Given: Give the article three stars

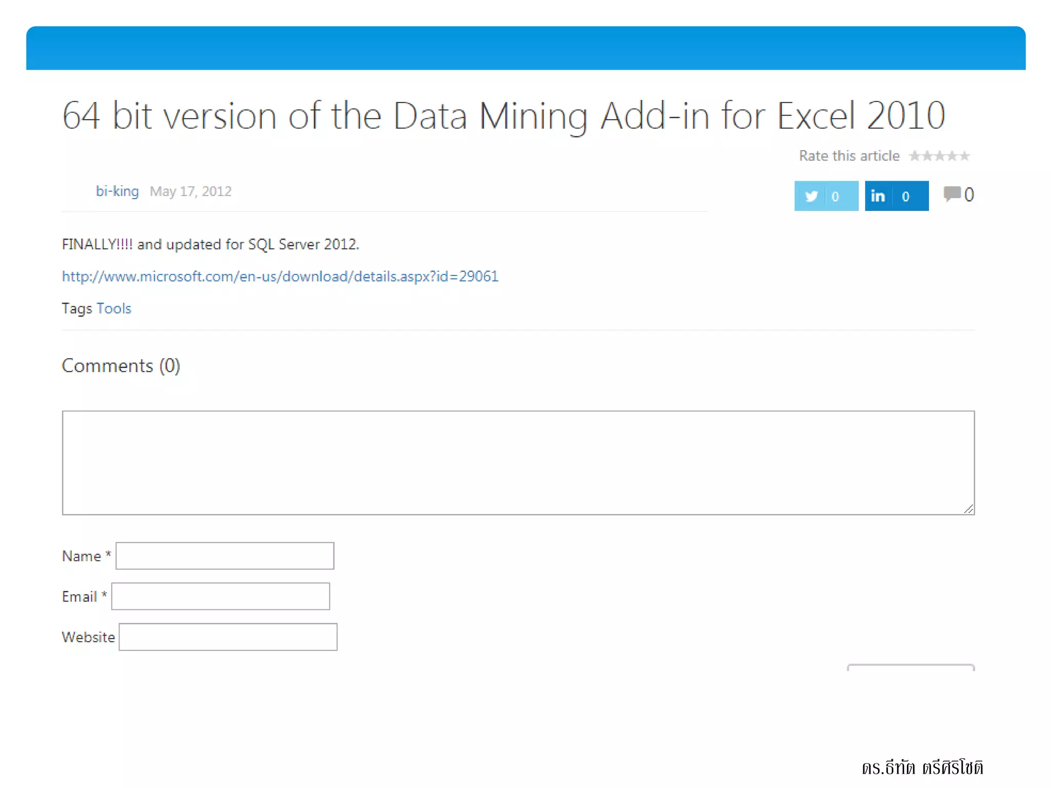Looking at the screenshot, I should (x=940, y=155).
